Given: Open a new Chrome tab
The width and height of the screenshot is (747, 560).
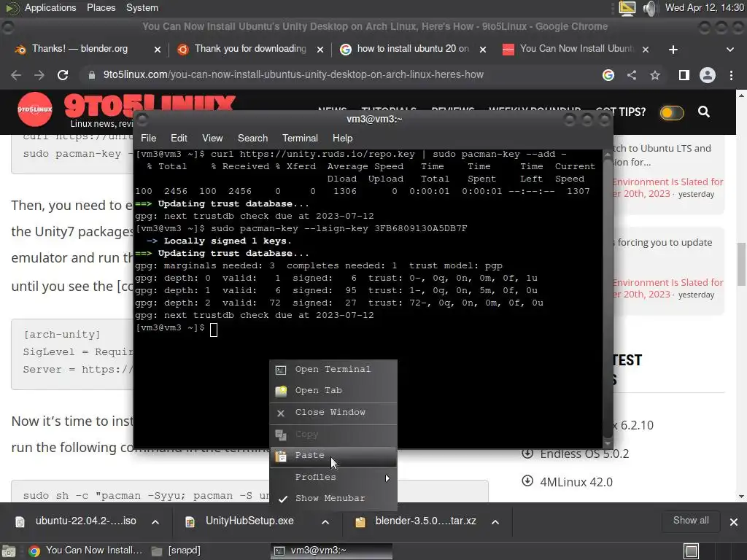Looking at the screenshot, I should (x=673, y=50).
